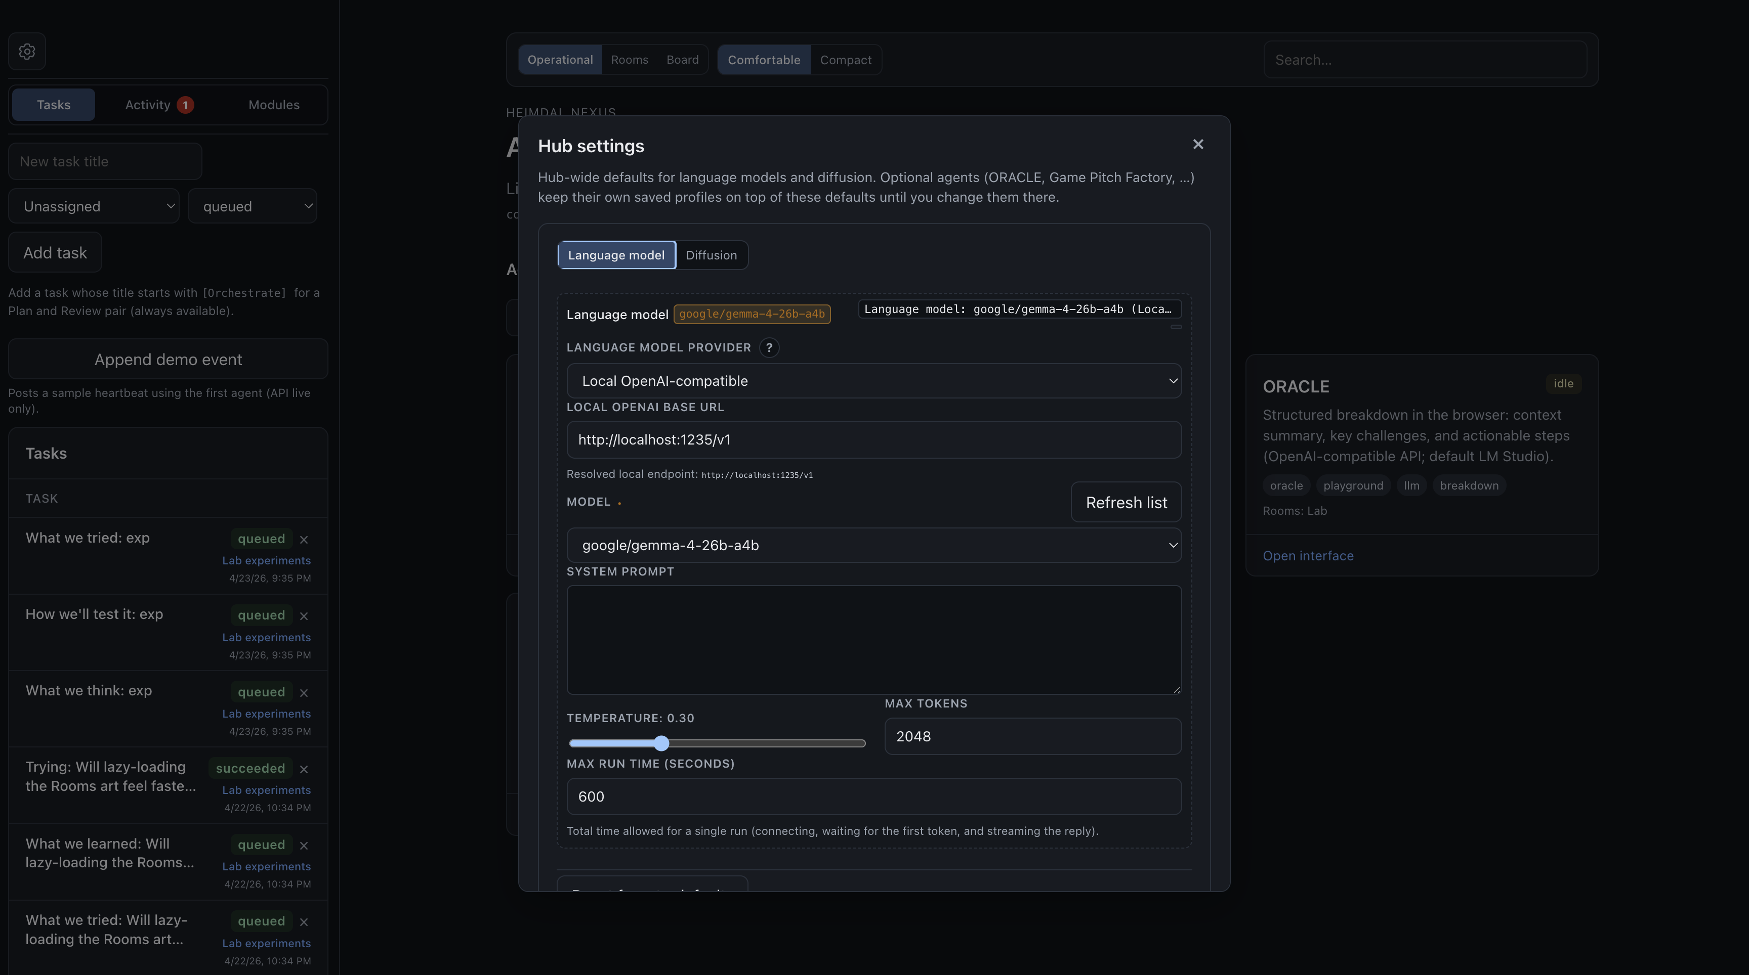Open Lab experiments link under 'How we'll test it'

pyautogui.click(x=266, y=637)
